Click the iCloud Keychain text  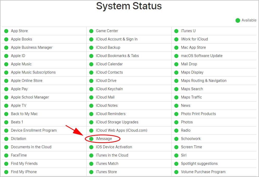(109, 89)
